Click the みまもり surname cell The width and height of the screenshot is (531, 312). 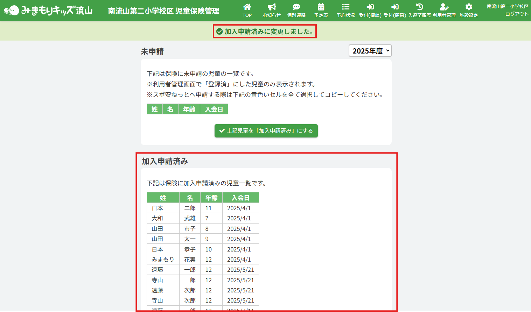(x=163, y=260)
